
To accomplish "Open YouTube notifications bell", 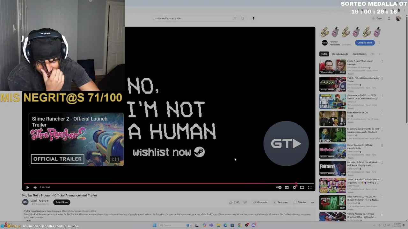I will (x=389, y=18).
